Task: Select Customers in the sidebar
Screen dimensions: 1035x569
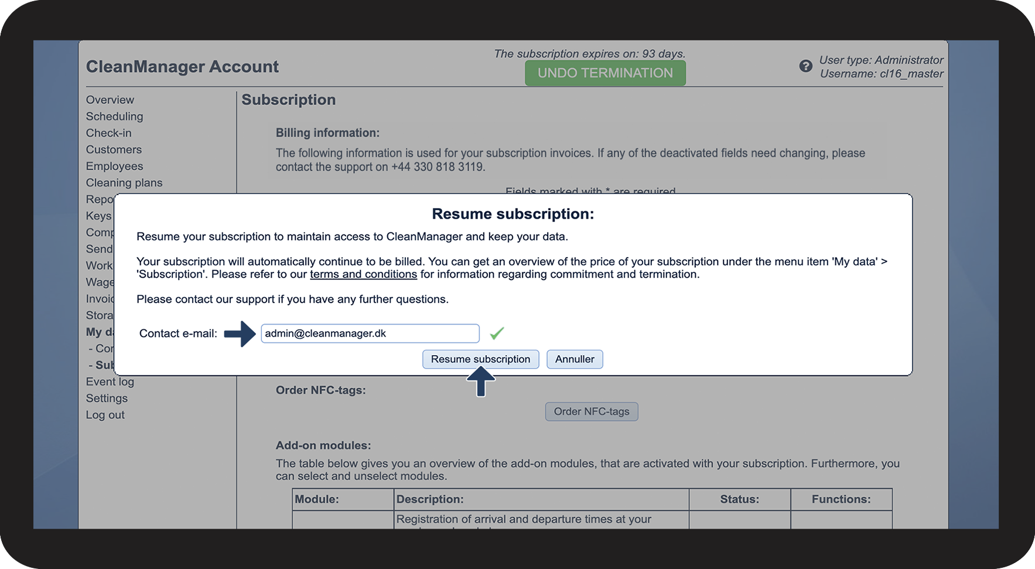Action: tap(114, 149)
